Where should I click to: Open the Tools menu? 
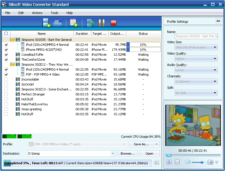point(55,13)
